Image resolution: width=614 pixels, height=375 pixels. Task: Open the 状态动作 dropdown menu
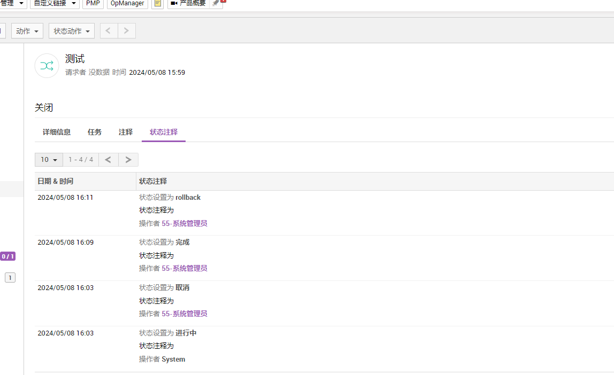coord(71,31)
